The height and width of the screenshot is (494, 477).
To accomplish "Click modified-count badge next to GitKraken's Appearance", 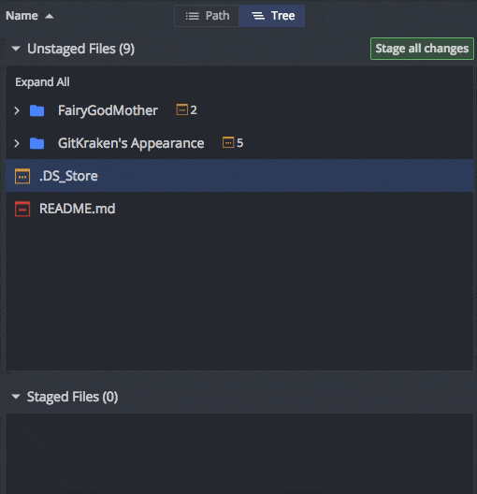I will click(x=233, y=143).
